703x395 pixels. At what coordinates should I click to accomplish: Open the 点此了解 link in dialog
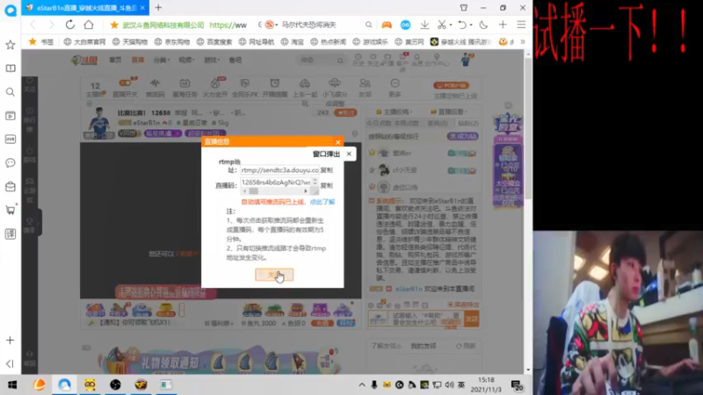point(323,202)
